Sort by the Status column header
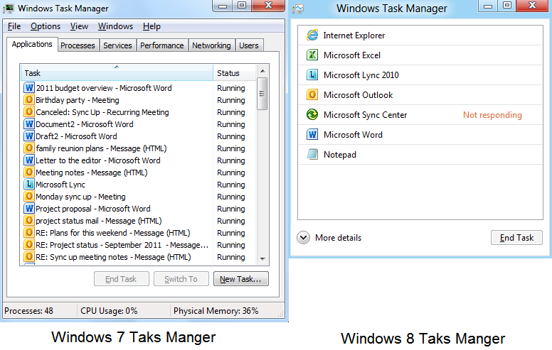This screenshot has height=350, width=552. click(x=235, y=72)
